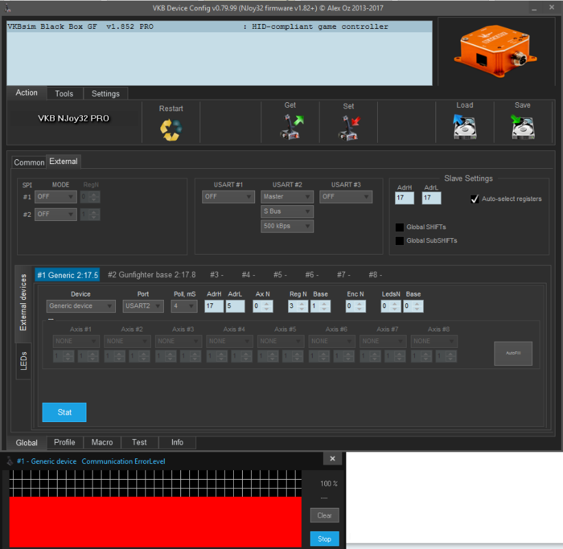Image resolution: width=563 pixels, height=549 pixels.
Task: Close the Communication ErrorLevel panel
Action: pyautogui.click(x=332, y=458)
